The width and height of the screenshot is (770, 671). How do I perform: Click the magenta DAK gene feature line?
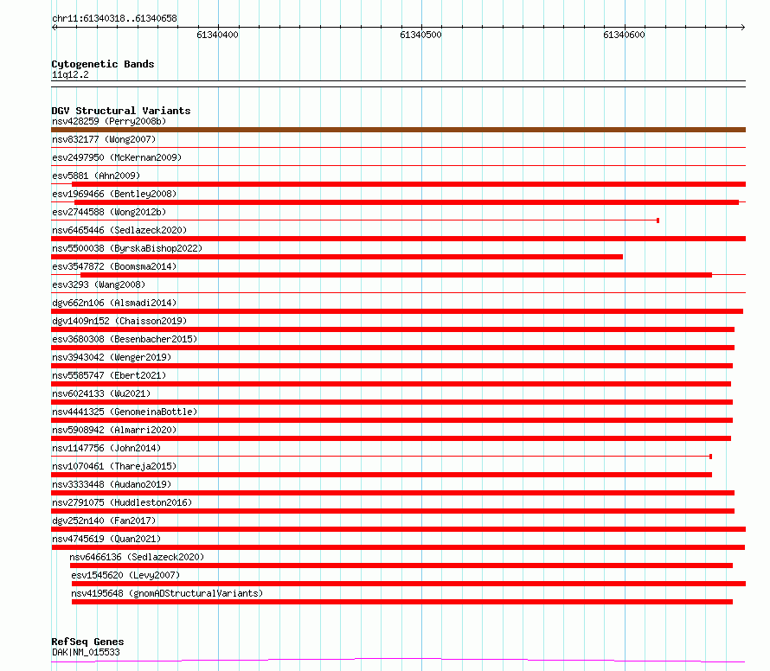[398, 660]
